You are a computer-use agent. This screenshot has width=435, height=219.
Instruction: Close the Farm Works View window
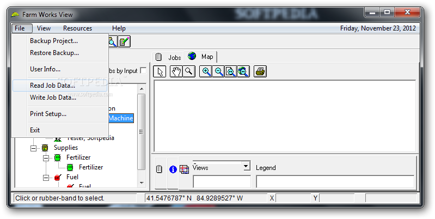point(407,13)
